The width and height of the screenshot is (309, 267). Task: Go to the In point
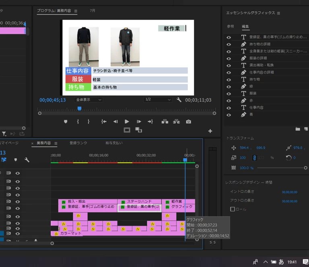click(x=104, y=122)
